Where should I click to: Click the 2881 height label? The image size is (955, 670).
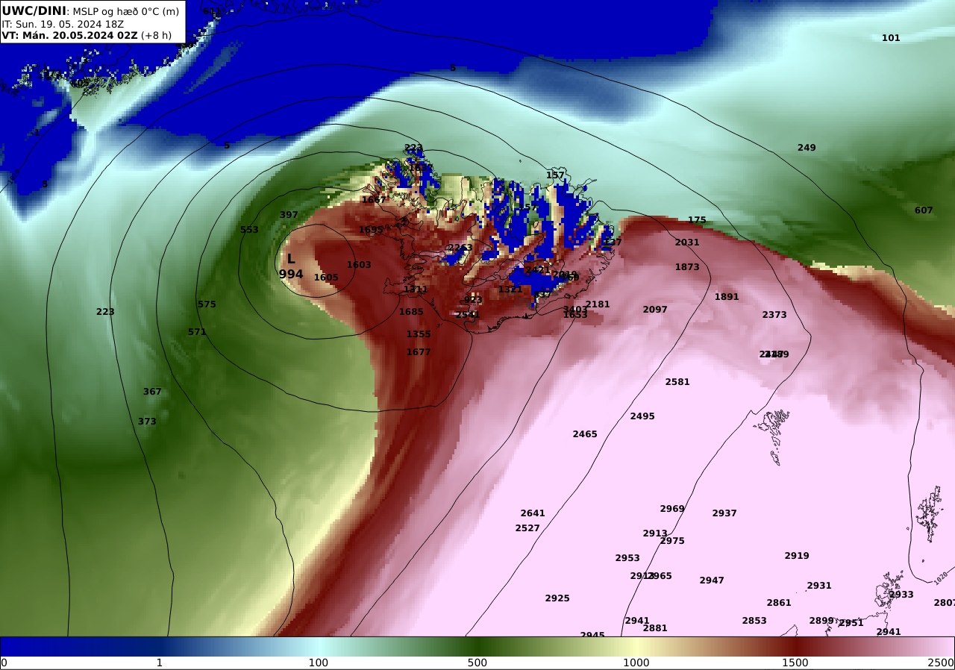click(655, 628)
